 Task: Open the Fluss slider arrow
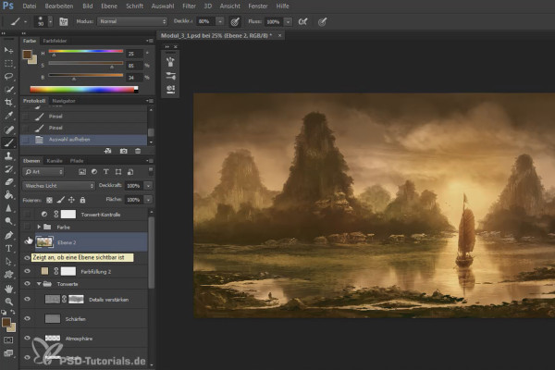[288, 22]
